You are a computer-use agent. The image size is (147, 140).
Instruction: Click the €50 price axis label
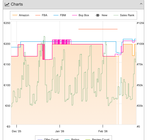[x=8, y=106]
